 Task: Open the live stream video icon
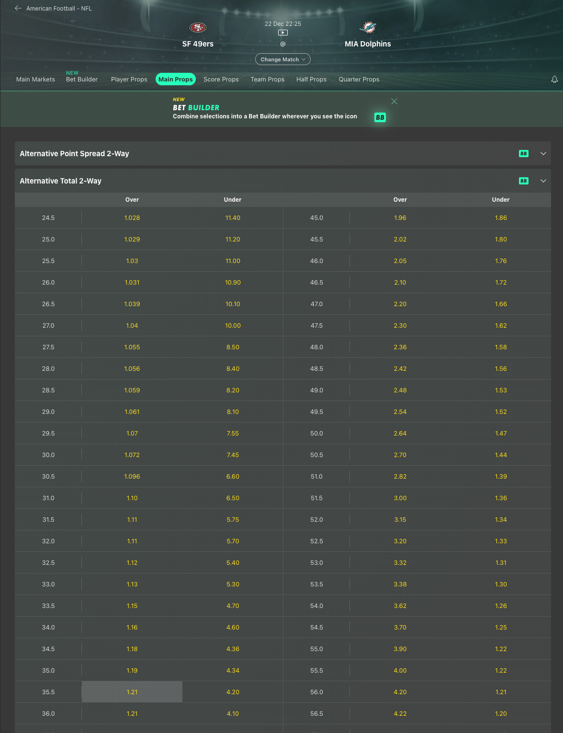point(283,33)
